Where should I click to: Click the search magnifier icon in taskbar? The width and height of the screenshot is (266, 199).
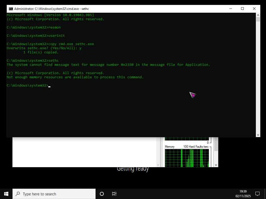(18, 194)
